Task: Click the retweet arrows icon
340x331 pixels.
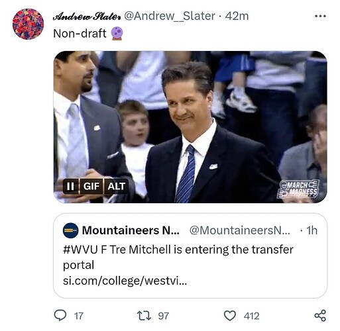Action: click(144, 316)
